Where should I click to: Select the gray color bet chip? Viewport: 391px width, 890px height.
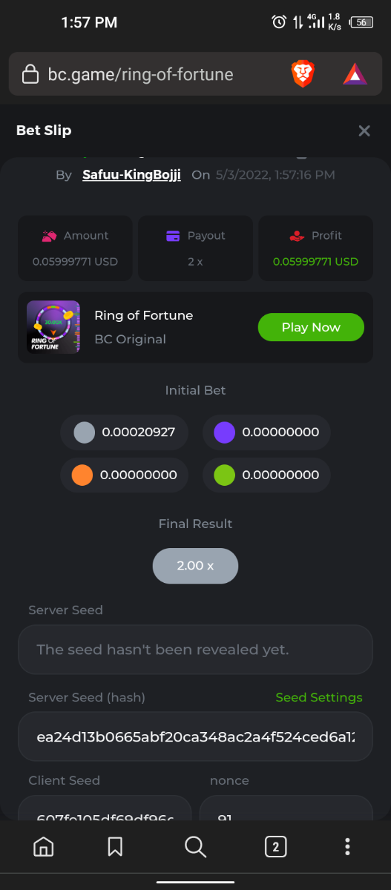125,432
